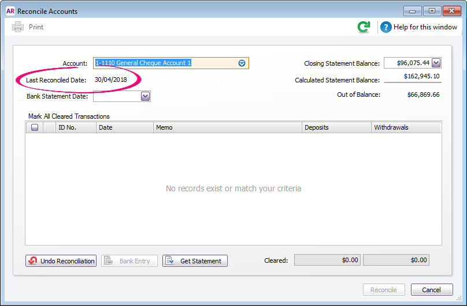467x306 pixels.
Task: Click the greyed-out Reconcile button
Action: coord(384,290)
